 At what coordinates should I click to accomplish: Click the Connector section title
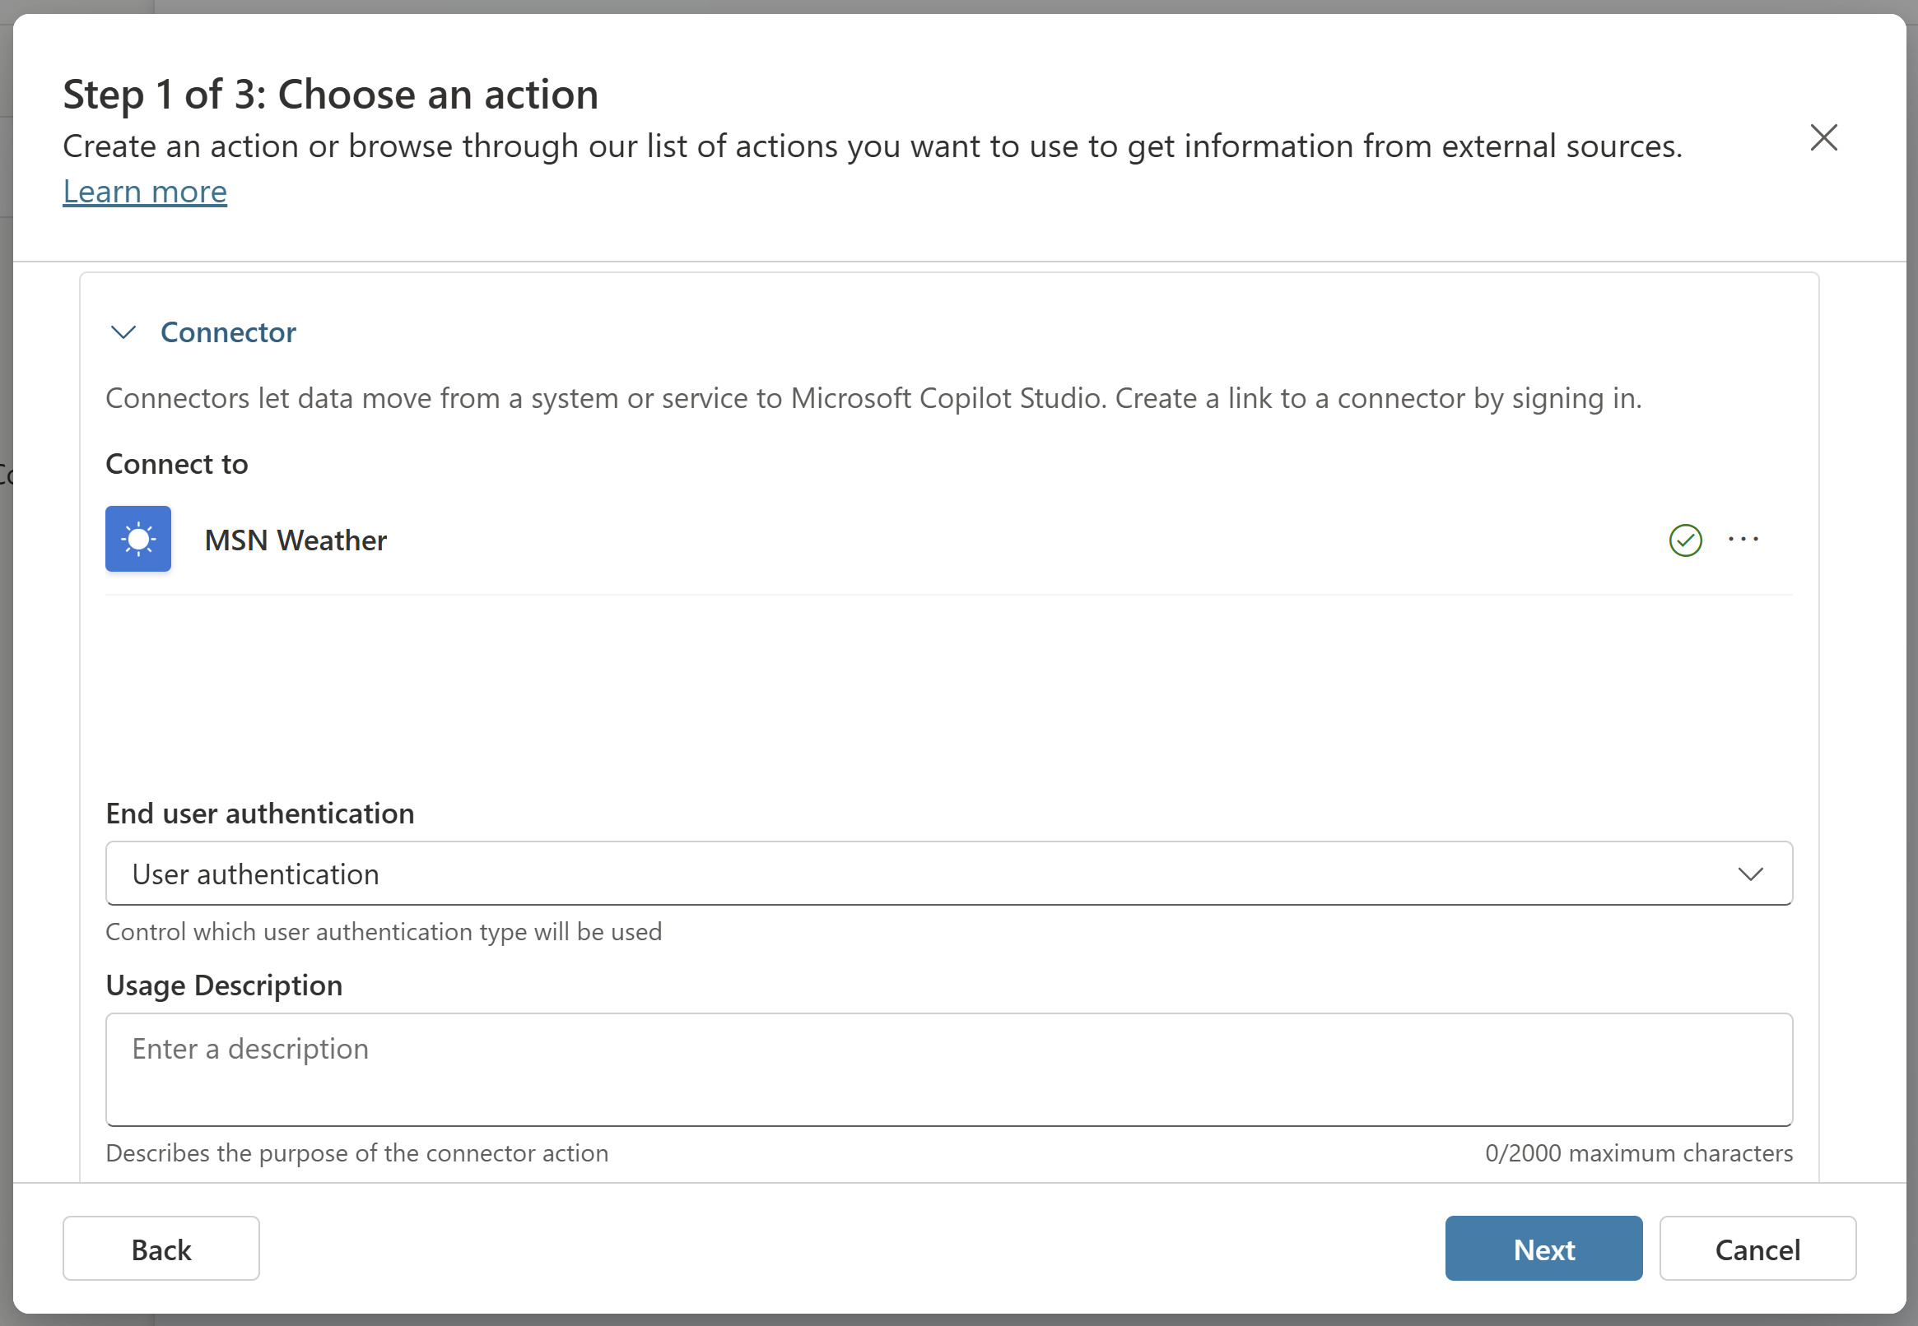coord(228,332)
